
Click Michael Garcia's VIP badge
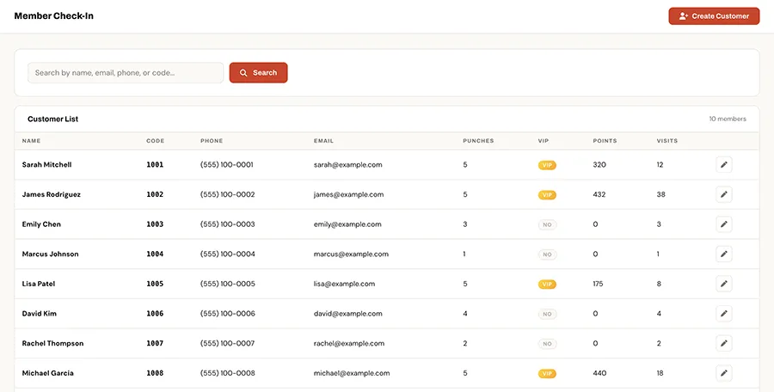547,374
